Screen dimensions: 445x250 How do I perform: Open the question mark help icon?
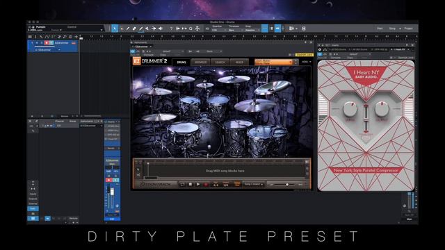tap(171, 28)
